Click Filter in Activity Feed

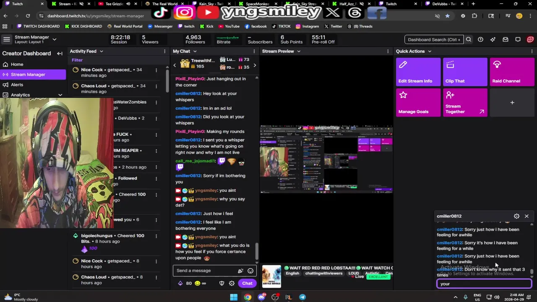77,60
